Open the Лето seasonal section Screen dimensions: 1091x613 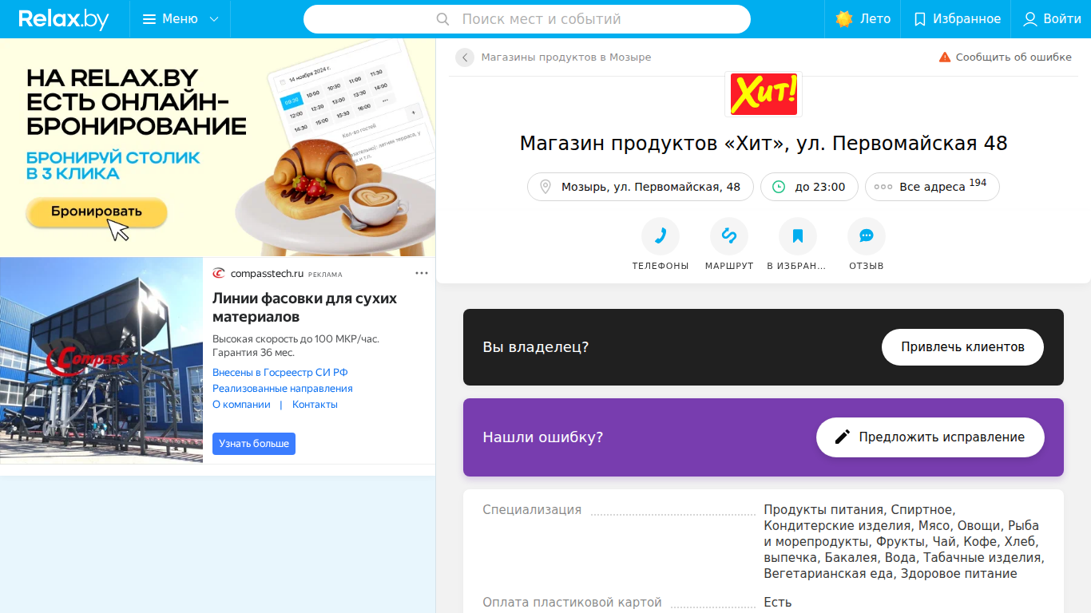pyautogui.click(x=863, y=19)
